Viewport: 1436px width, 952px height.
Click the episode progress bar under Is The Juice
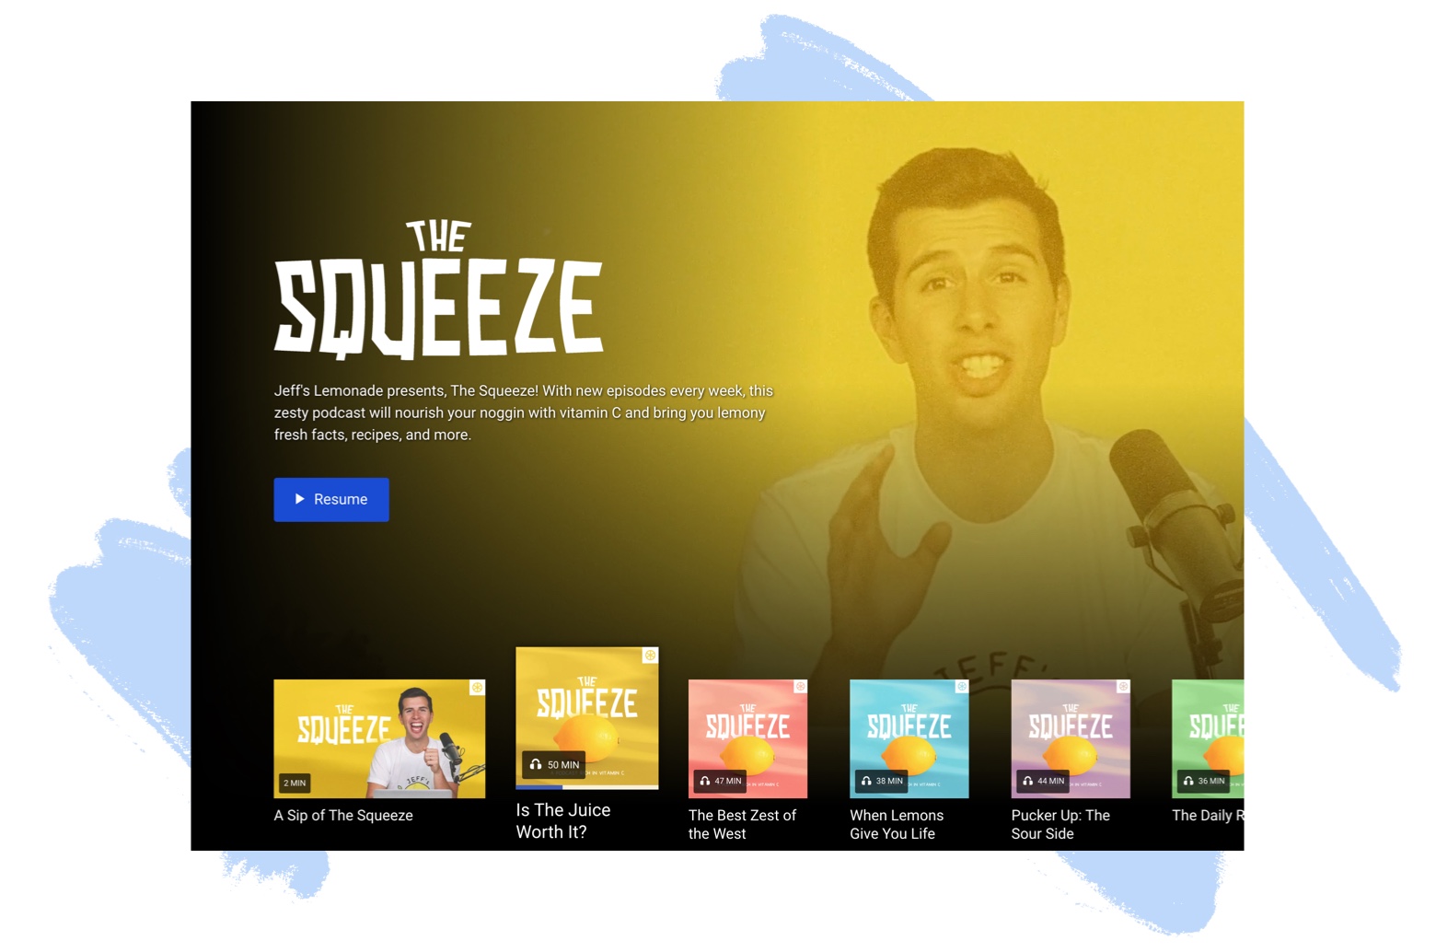click(587, 787)
